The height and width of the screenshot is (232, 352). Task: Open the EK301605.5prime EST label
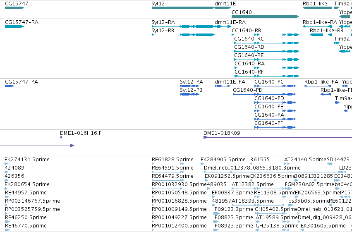(323, 226)
